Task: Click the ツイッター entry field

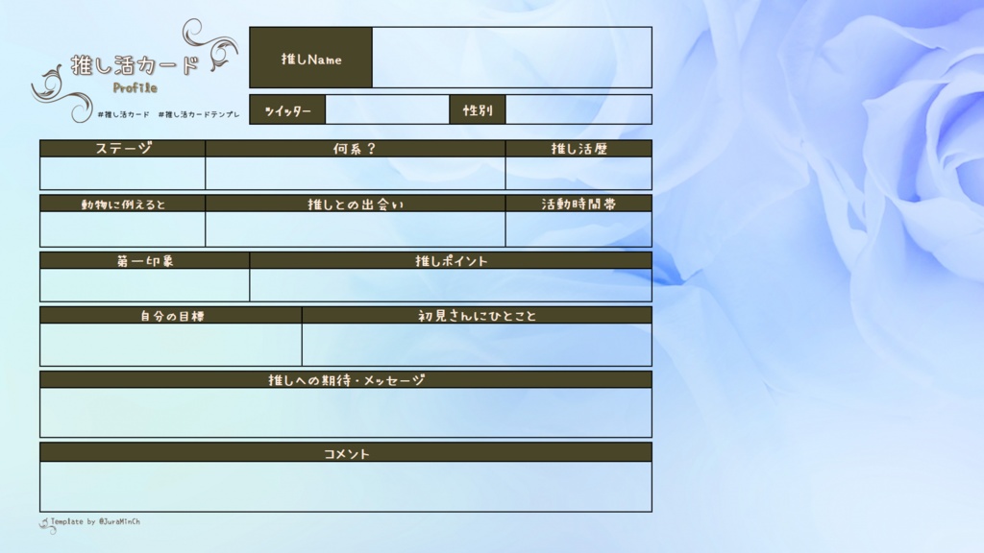Action: click(387, 109)
